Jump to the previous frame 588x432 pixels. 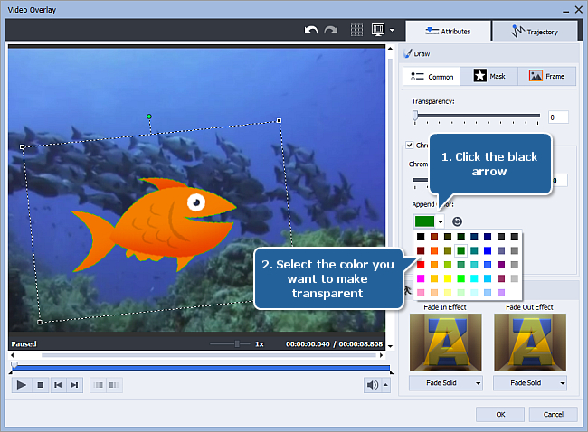click(x=58, y=385)
